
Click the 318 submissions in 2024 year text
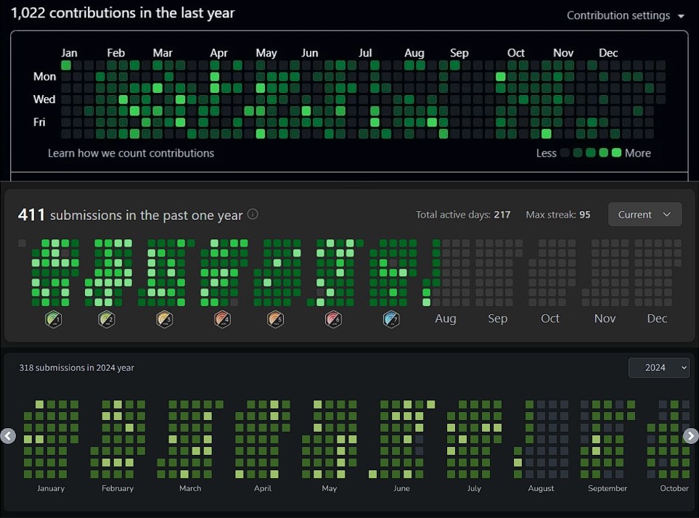(77, 368)
